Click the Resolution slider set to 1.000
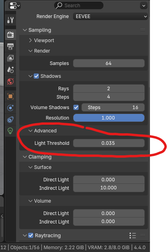Viewport: 168px width, 252px height. point(109,118)
